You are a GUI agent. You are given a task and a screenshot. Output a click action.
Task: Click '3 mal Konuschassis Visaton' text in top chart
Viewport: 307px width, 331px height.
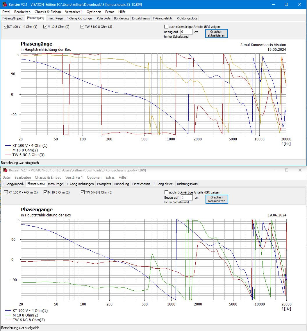coord(263,45)
